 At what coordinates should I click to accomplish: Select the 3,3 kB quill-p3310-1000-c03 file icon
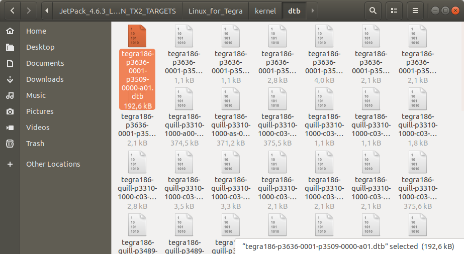231,162
